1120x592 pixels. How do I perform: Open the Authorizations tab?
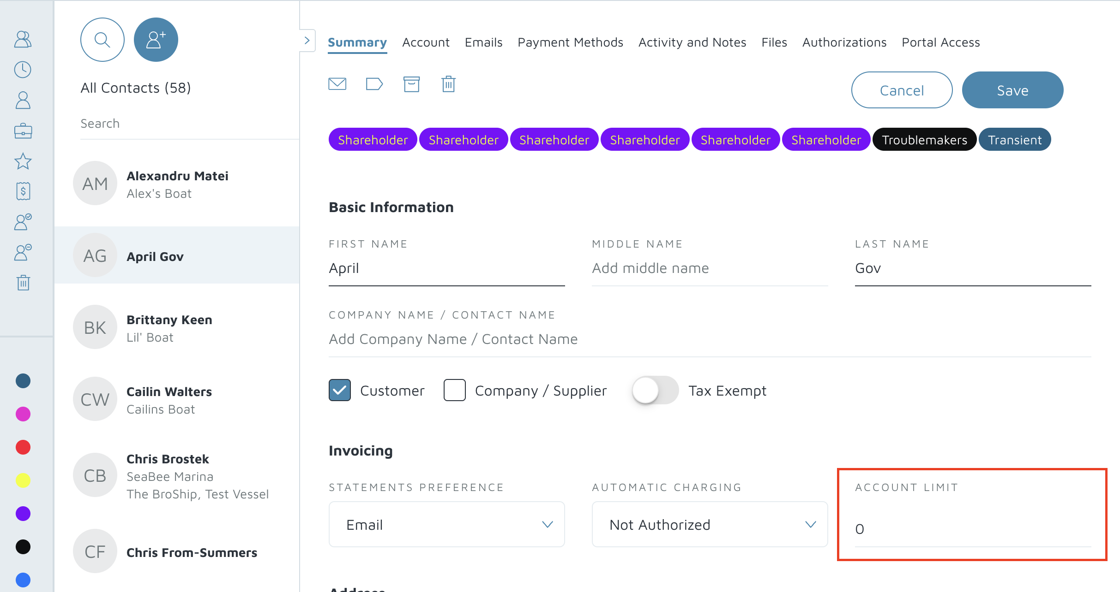(x=844, y=42)
